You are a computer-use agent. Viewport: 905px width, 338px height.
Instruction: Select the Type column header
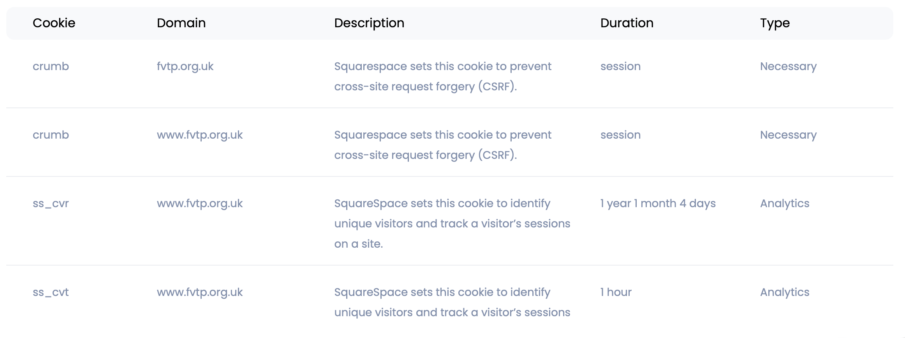tap(775, 23)
